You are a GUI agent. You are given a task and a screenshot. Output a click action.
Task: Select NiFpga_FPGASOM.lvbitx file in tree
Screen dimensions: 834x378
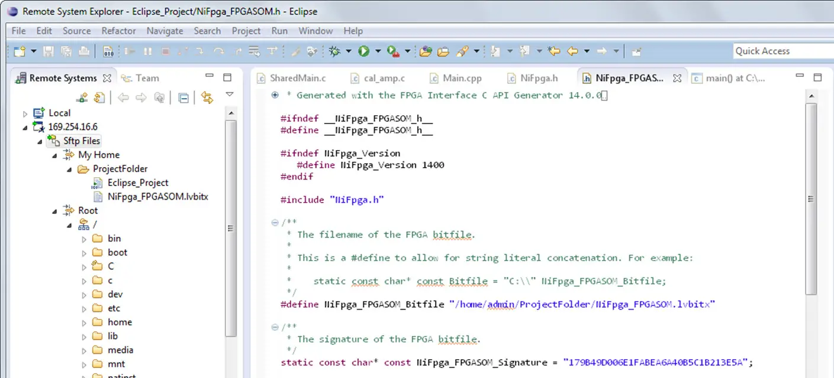tap(157, 197)
